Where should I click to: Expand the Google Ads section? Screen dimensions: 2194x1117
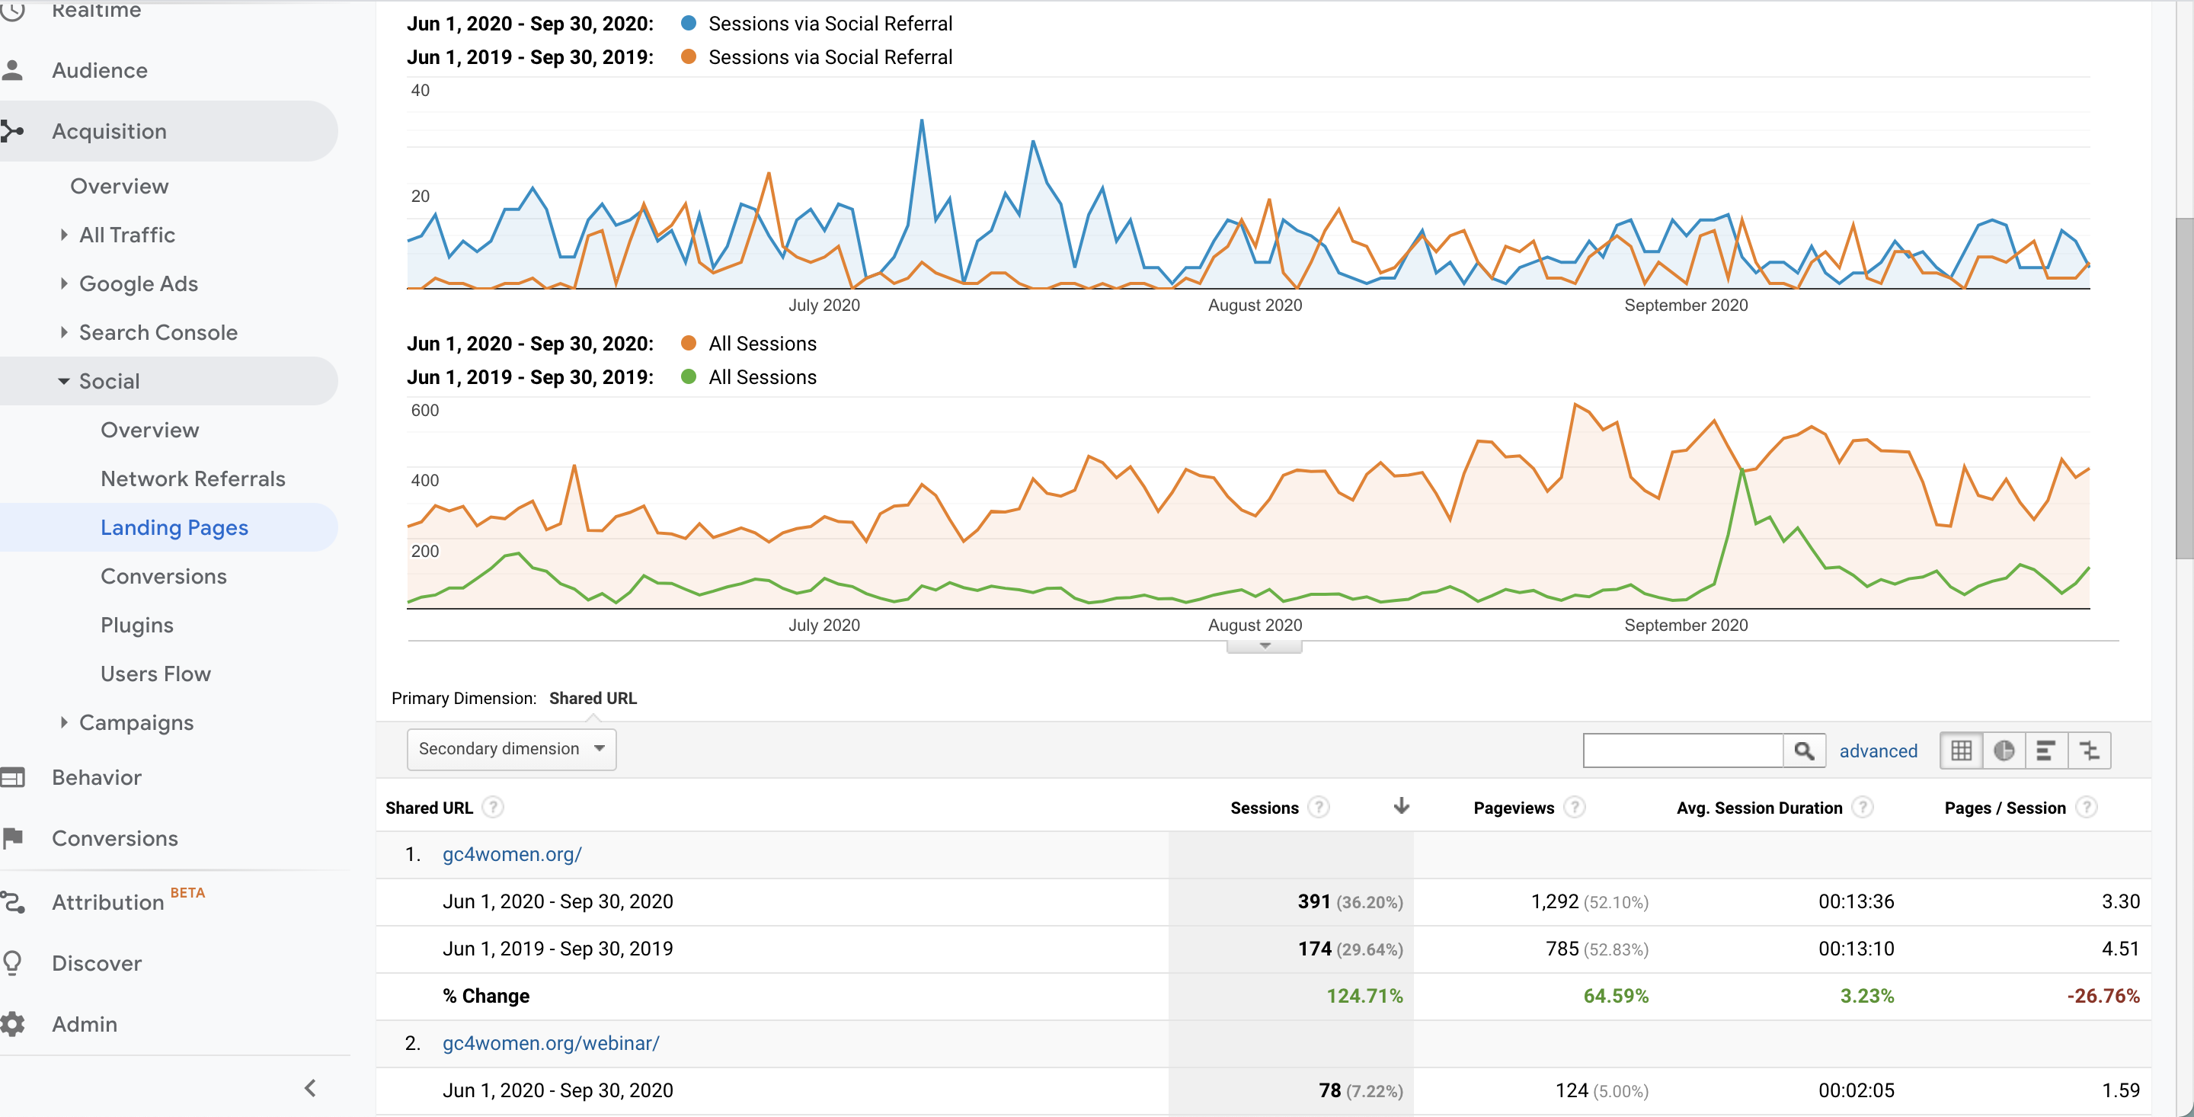138,283
